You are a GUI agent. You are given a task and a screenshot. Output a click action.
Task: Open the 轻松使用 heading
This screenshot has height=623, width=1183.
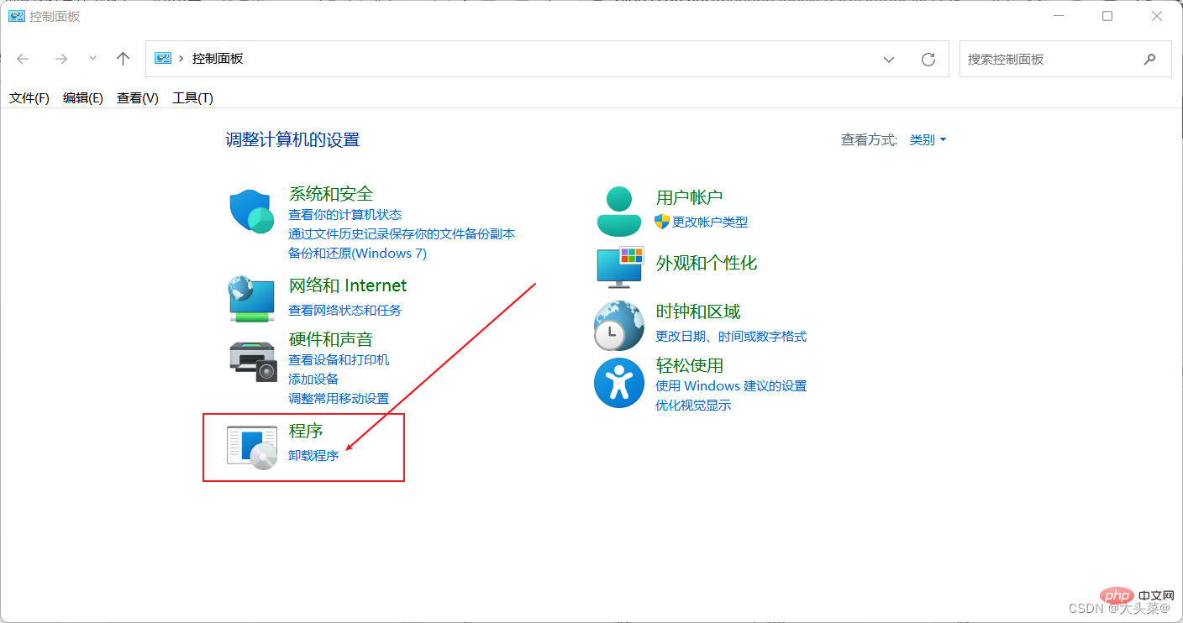(x=690, y=366)
